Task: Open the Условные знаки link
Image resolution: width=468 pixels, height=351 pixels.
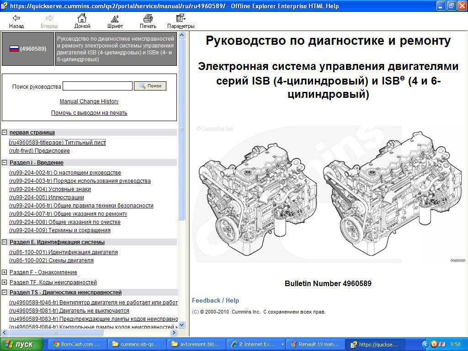Action: (x=50, y=189)
